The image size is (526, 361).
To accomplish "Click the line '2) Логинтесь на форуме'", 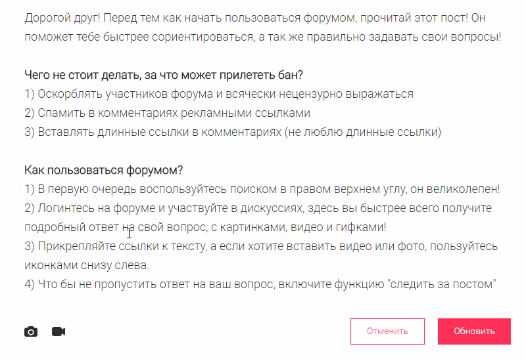I will 258,208.
